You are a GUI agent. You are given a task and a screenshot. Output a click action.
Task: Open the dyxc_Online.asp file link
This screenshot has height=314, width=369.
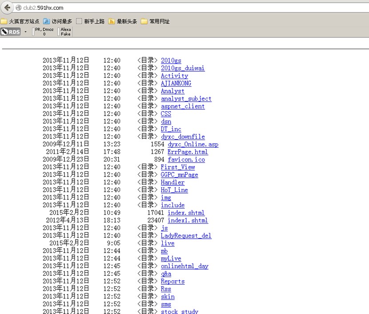tap(193, 144)
